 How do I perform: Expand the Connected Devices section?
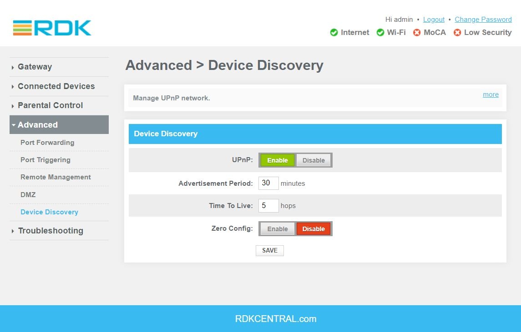tap(56, 86)
